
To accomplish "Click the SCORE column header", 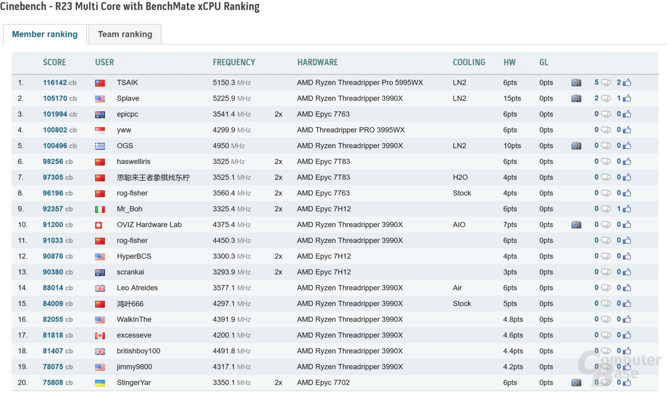I will [x=54, y=62].
